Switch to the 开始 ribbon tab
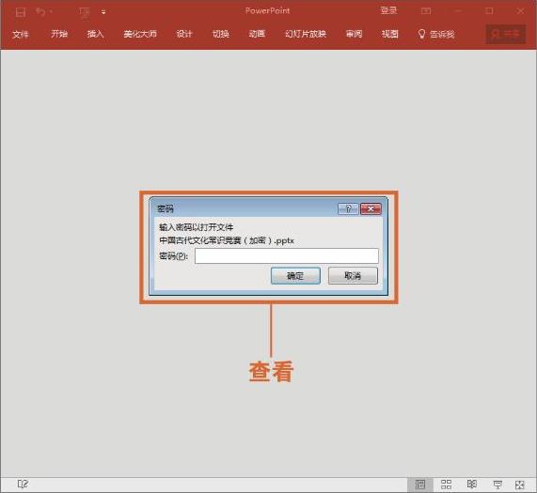The width and height of the screenshot is (537, 493). [59, 34]
